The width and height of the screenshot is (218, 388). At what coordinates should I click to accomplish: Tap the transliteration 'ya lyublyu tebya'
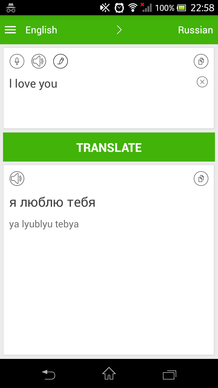(44, 224)
